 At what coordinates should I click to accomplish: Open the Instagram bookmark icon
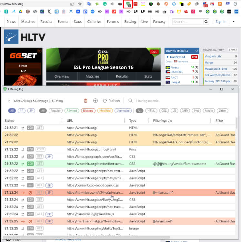coord(28,11)
